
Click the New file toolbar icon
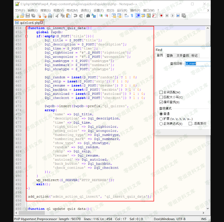tap(16, 16)
